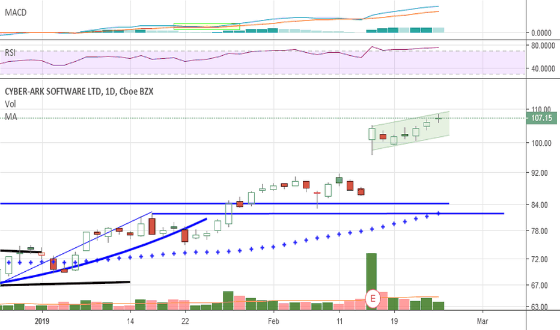The image size is (560, 330).
Task: Click the 40.0000 RSI axis label
Action: pyautogui.click(x=543, y=68)
